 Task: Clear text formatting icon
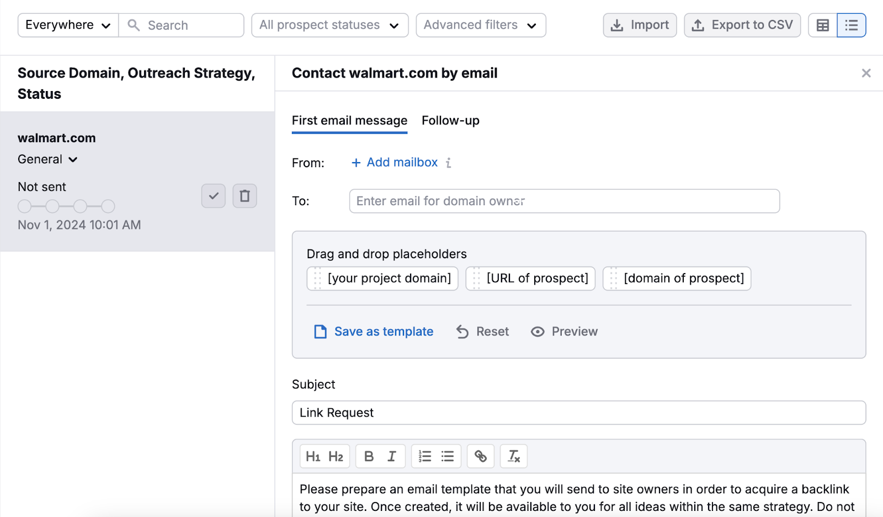pos(513,456)
